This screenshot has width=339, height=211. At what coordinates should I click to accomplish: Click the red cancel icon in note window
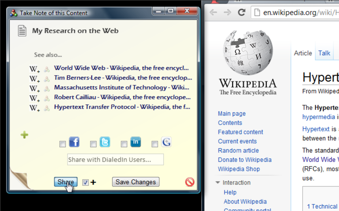click(x=190, y=182)
